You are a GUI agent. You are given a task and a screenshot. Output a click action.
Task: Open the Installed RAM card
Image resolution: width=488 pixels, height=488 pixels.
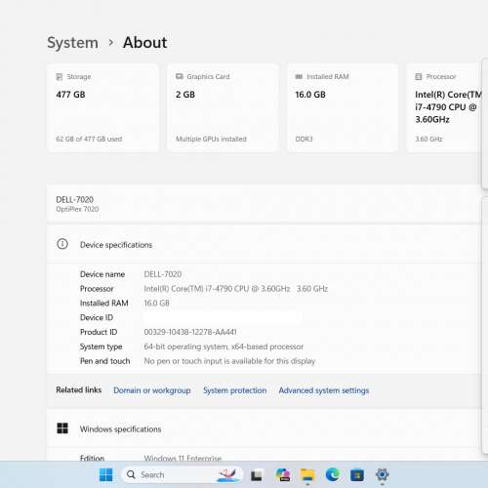(x=343, y=107)
